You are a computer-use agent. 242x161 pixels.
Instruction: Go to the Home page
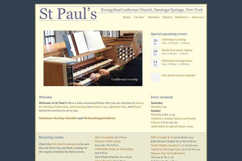126,17
